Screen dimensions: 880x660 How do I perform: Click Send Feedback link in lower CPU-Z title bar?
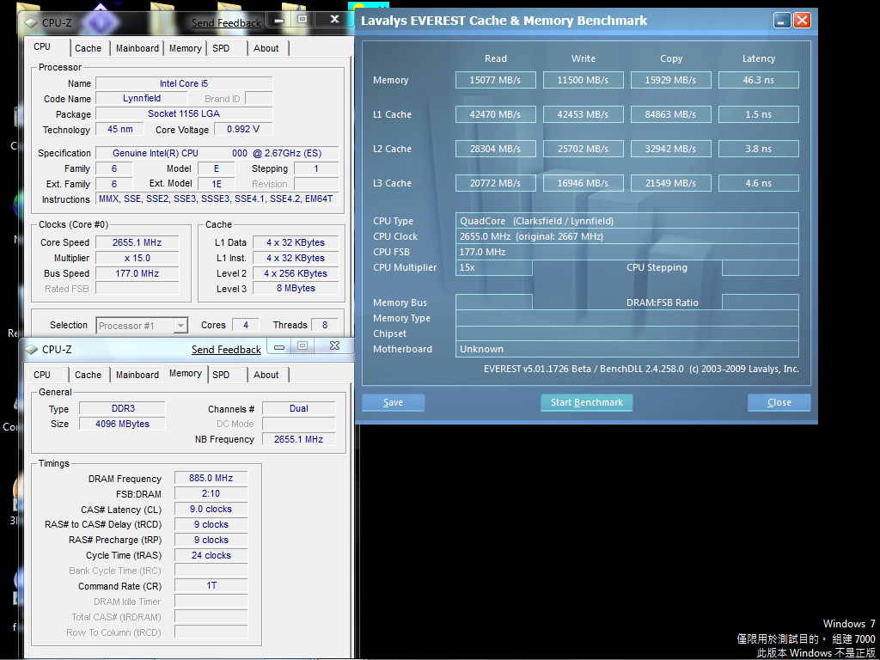coord(226,350)
